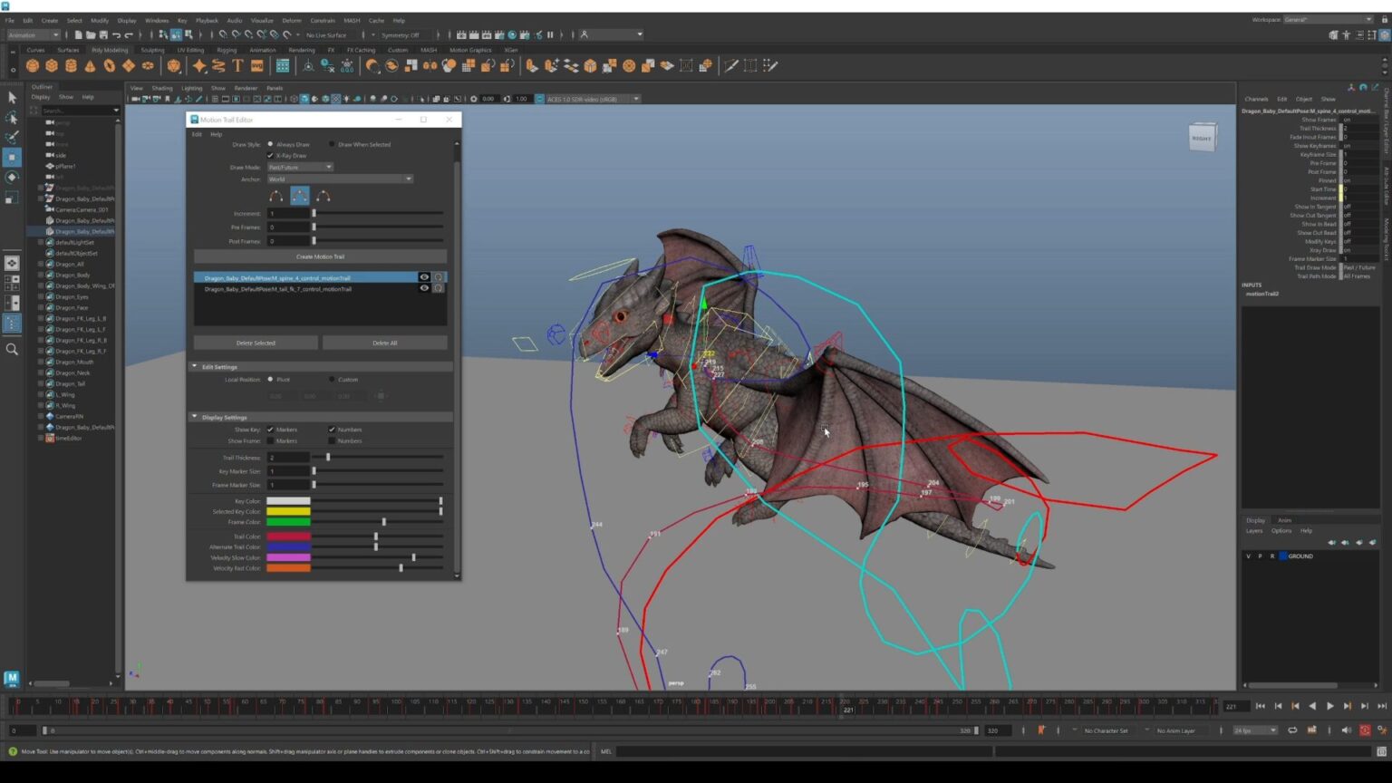This screenshot has height=783, width=1392.
Task: Open the Anchor World dropdown
Action: (x=340, y=179)
